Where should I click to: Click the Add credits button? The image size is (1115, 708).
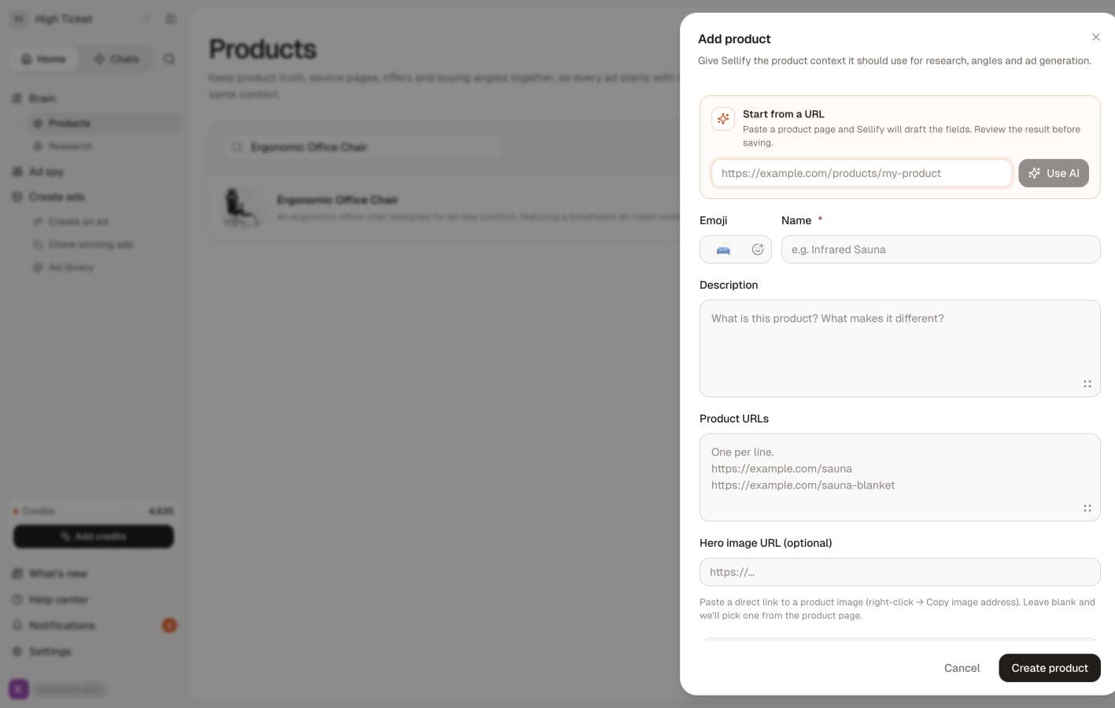pos(94,537)
